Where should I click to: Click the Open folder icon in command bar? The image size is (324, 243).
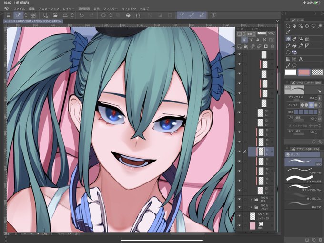[55, 15]
